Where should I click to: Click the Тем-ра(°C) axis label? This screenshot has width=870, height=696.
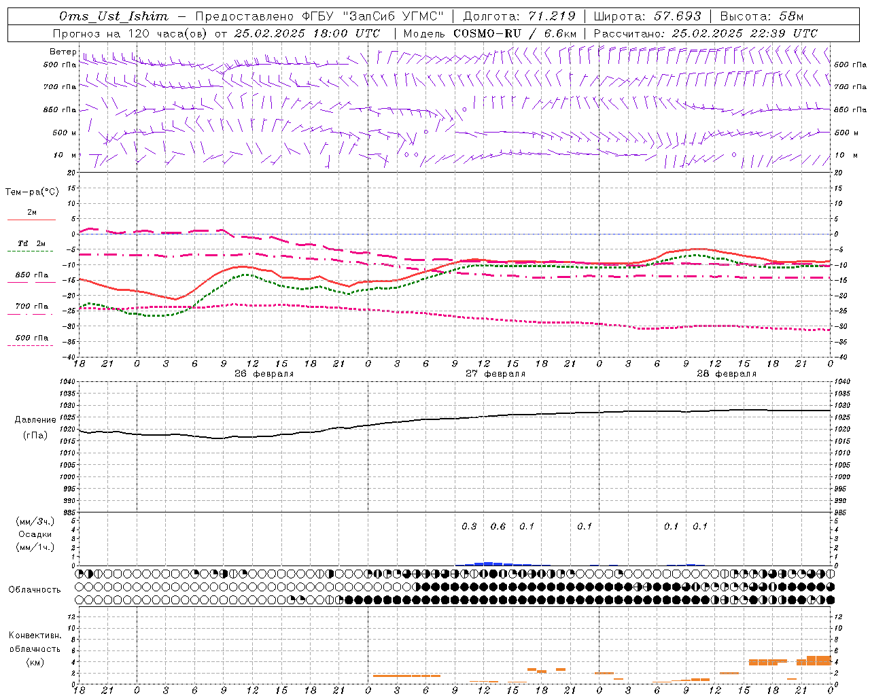click(32, 192)
